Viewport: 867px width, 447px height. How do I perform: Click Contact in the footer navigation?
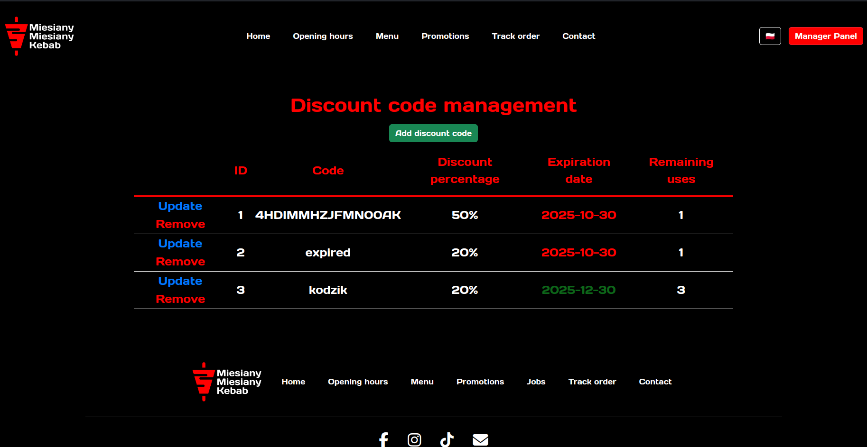(x=655, y=382)
